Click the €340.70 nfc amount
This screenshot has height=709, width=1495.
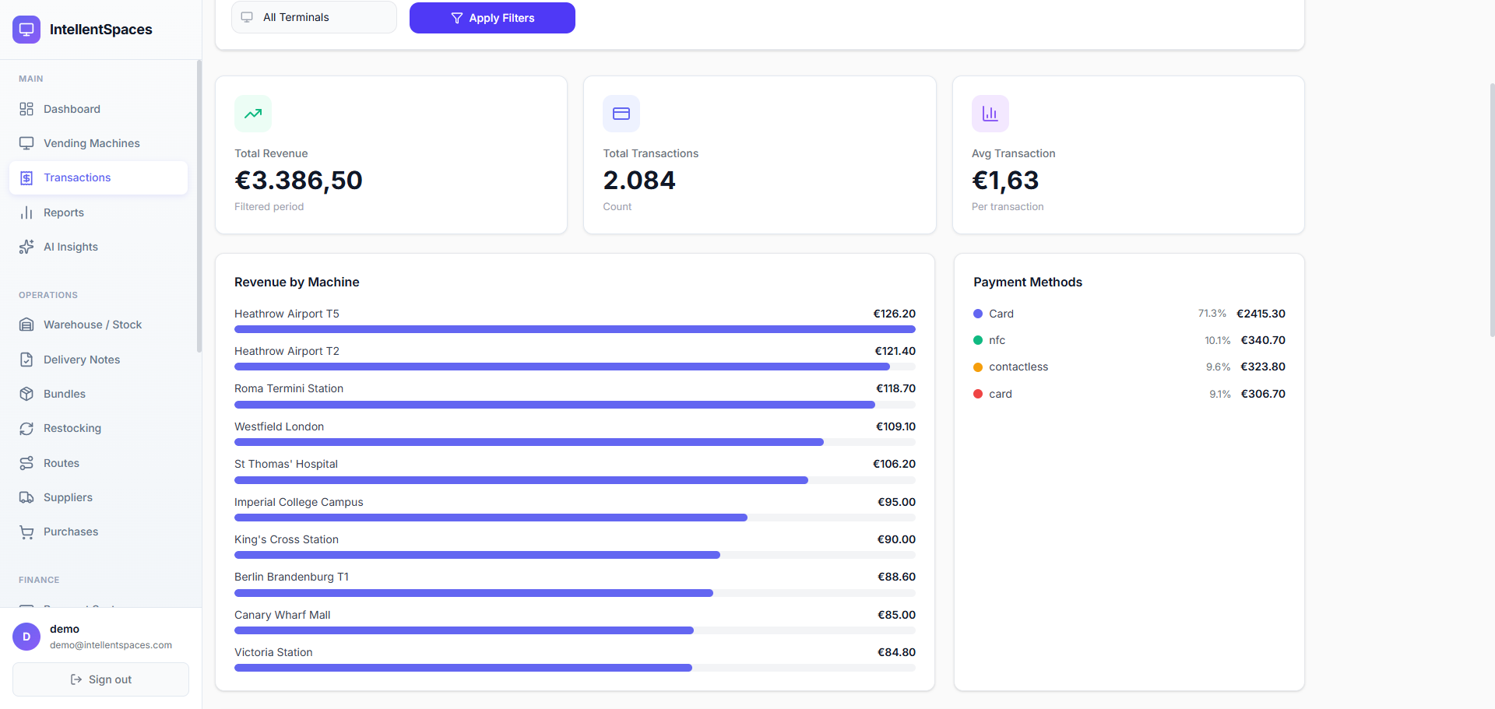(1263, 340)
